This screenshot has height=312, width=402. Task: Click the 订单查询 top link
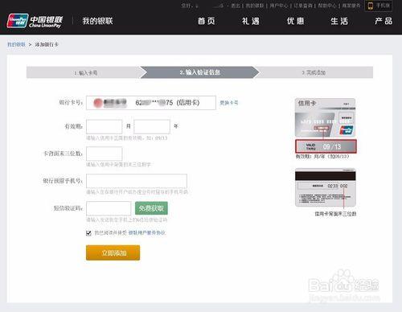(303, 6)
